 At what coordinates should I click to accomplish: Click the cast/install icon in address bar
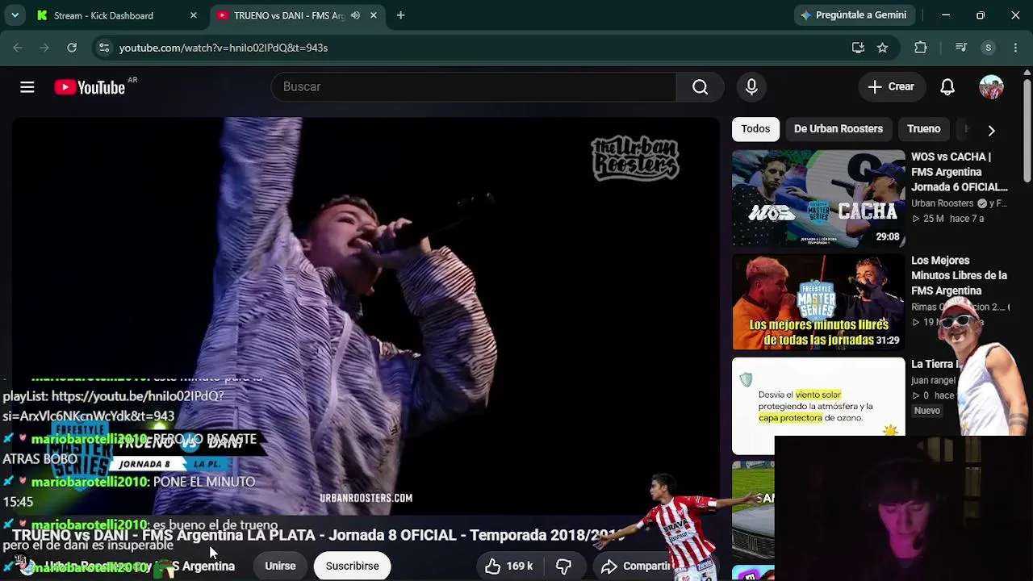pos(858,48)
